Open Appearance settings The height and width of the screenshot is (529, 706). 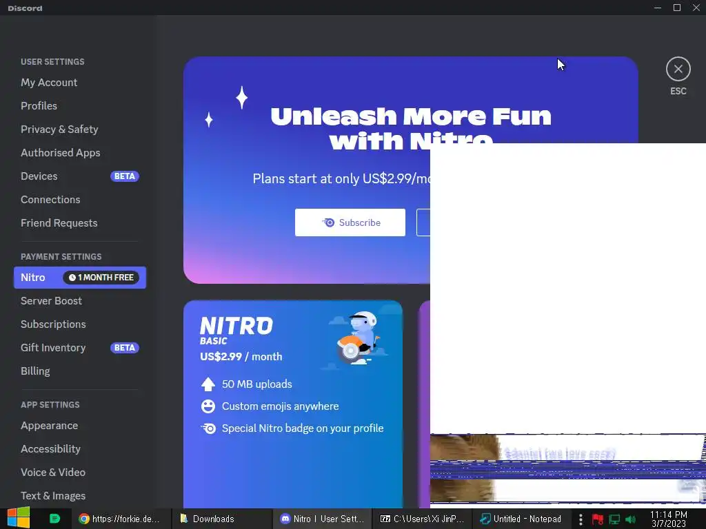tap(49, 426)
